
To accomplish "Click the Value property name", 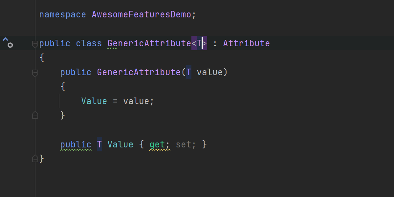I will pyautogui.click(x=120, y=144).
